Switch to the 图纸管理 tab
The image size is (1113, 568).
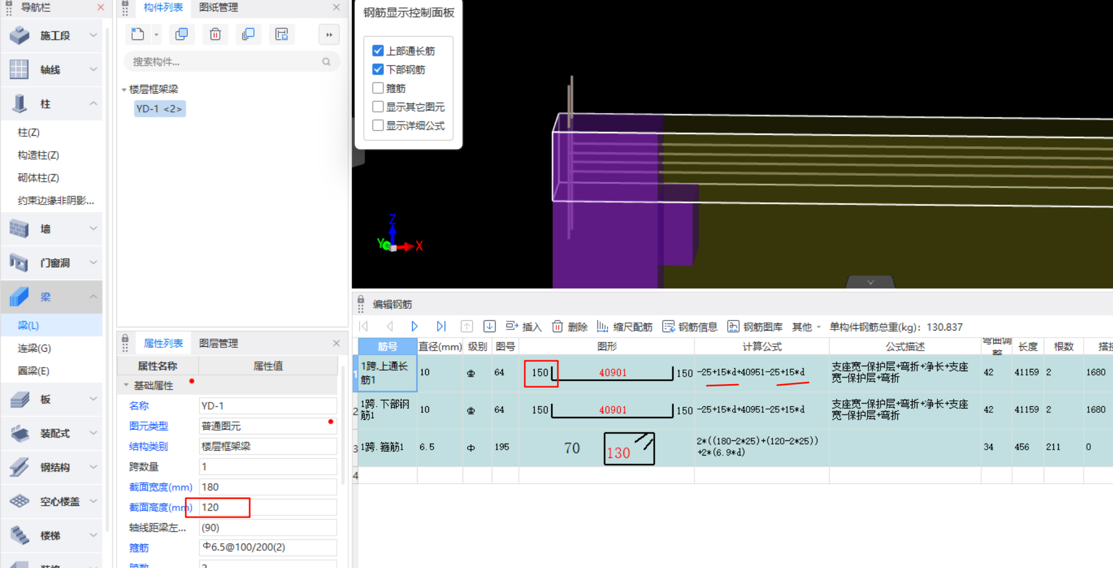point(219,8)
